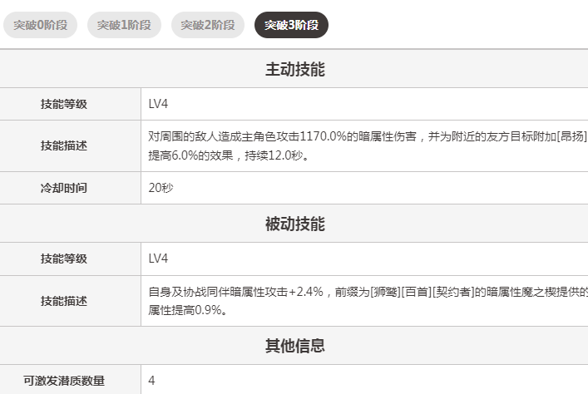Image resolution: width=588 pixels, height=394 pixels.
Task: Click LV4 value in 主动技能 section
Action: tap(158, 104)
